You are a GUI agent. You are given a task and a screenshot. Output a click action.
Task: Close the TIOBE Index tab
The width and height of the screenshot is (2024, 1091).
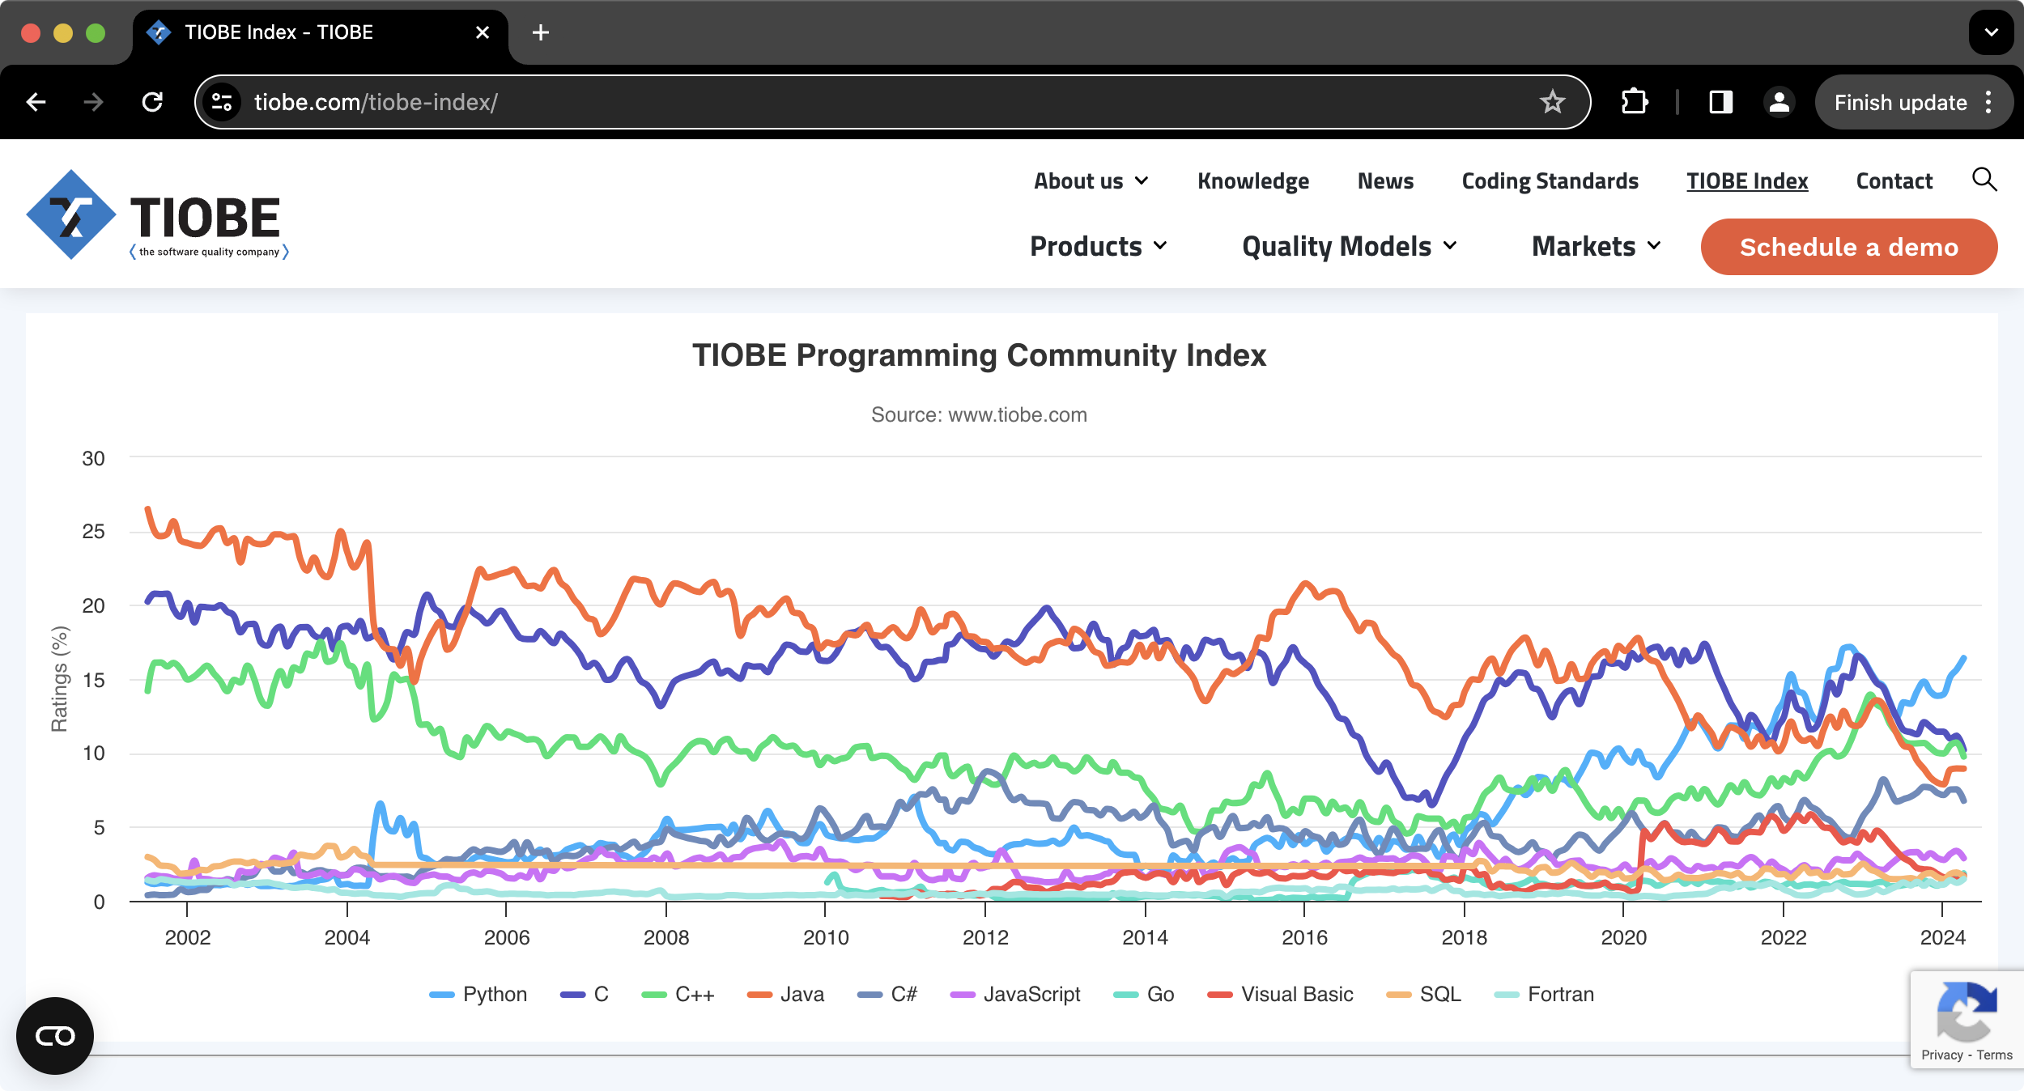click(x=483, y=32)
